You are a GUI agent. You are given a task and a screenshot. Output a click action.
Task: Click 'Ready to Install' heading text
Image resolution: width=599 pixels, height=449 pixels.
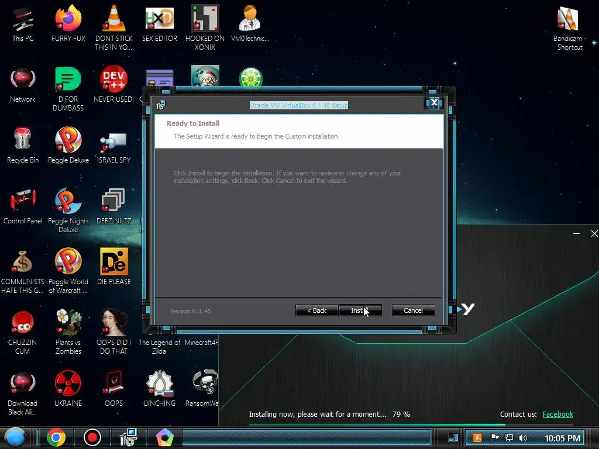click(x=193, y=123)
